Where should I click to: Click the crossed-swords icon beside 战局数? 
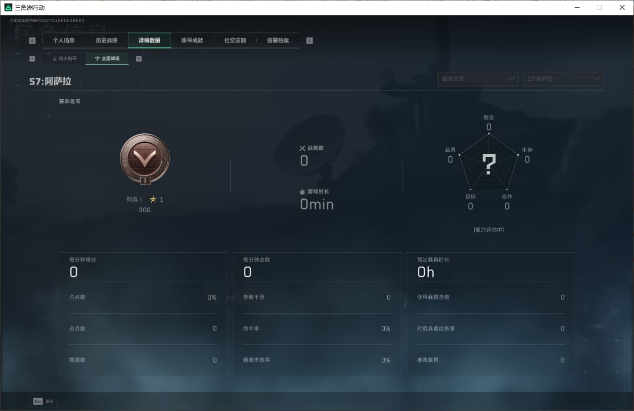tap(303, 148)
